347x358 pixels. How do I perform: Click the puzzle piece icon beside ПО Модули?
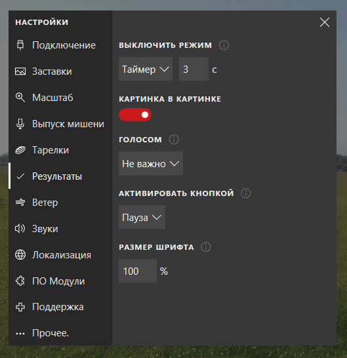[20, 281]
